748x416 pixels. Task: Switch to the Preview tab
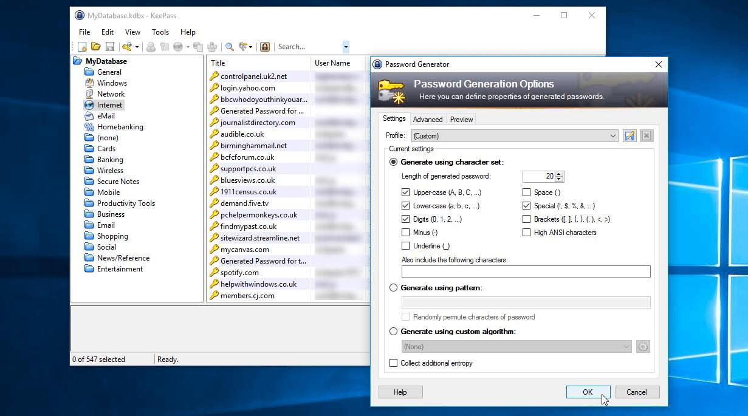coord(461,120)
